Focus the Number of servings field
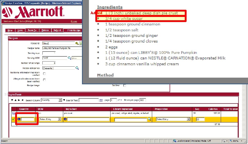The height and width of the screenshot is (144, 248). point(49,63)
